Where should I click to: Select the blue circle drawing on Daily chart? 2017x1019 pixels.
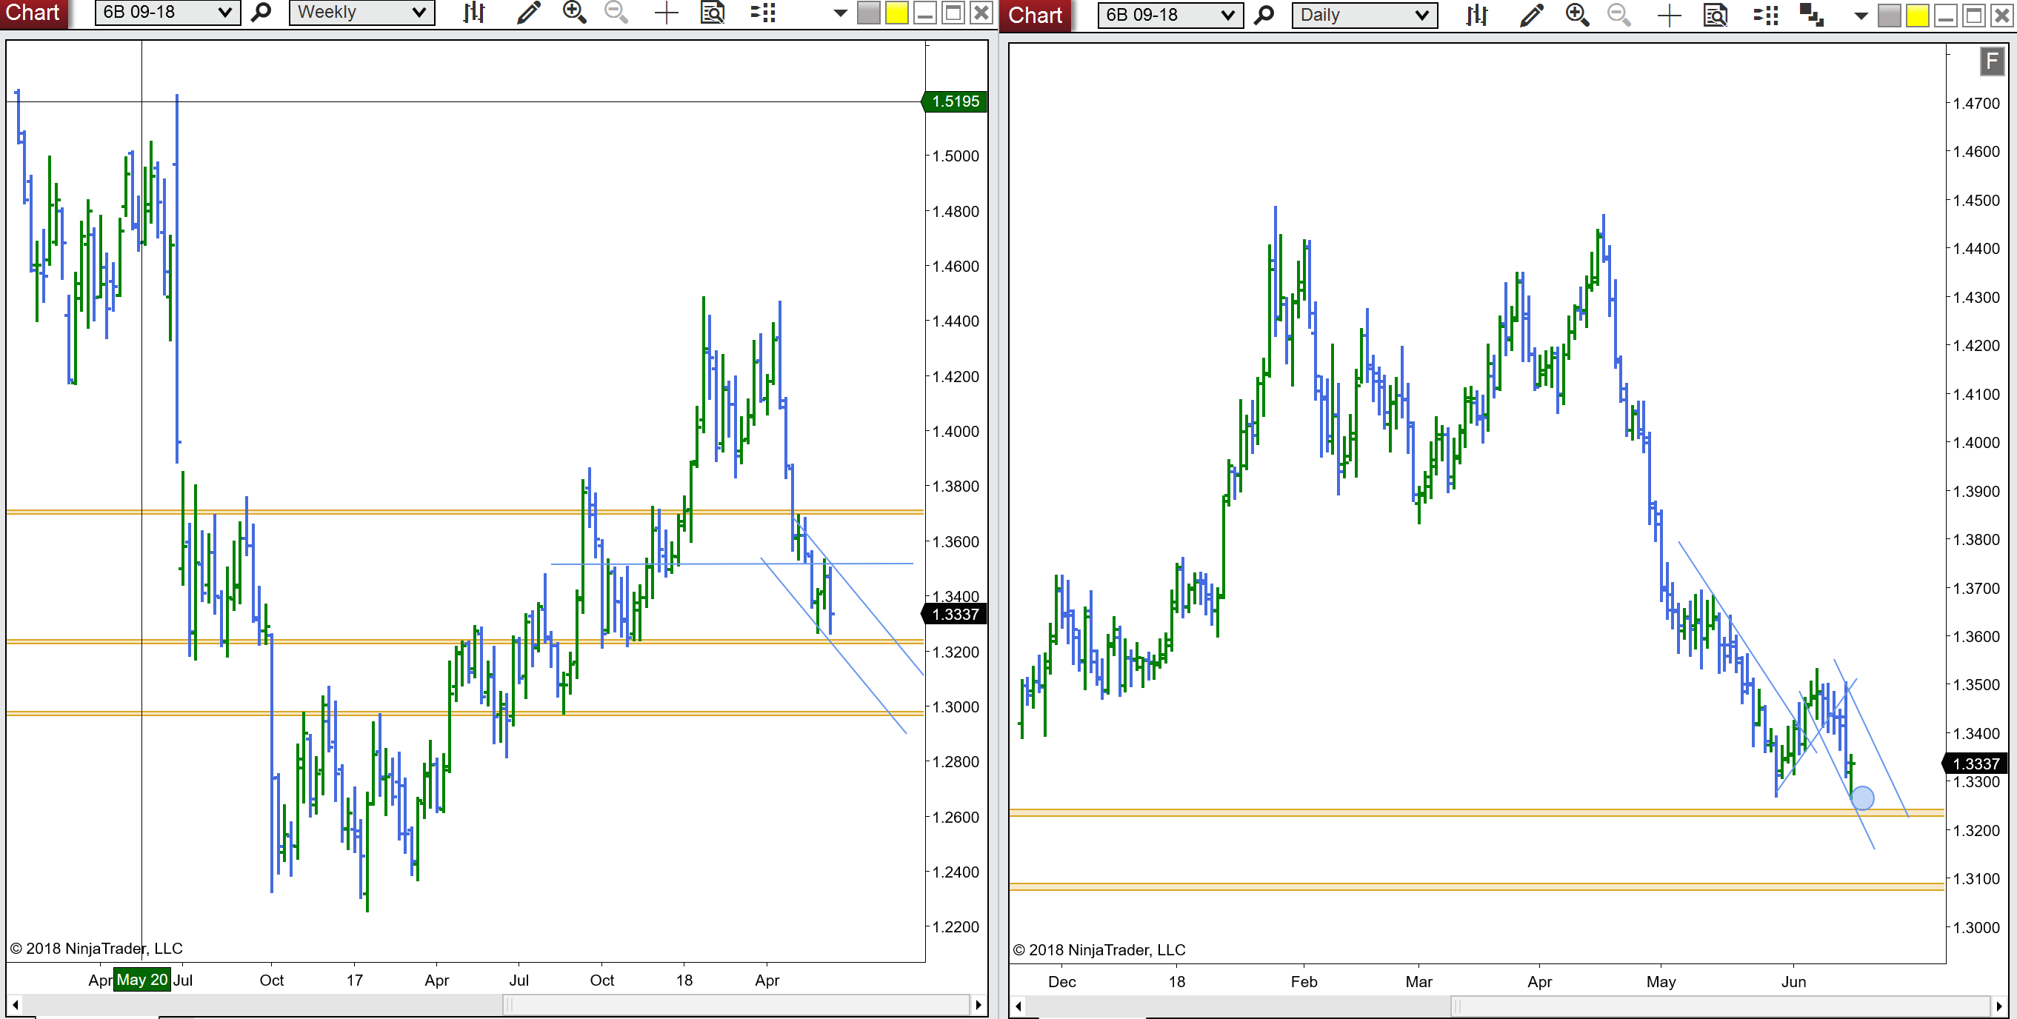pyautogui.click(x=1862, y=798)
